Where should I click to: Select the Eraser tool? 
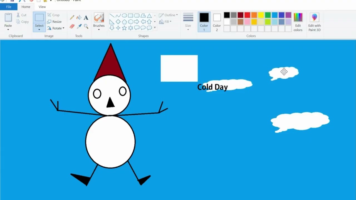(72, 26)
